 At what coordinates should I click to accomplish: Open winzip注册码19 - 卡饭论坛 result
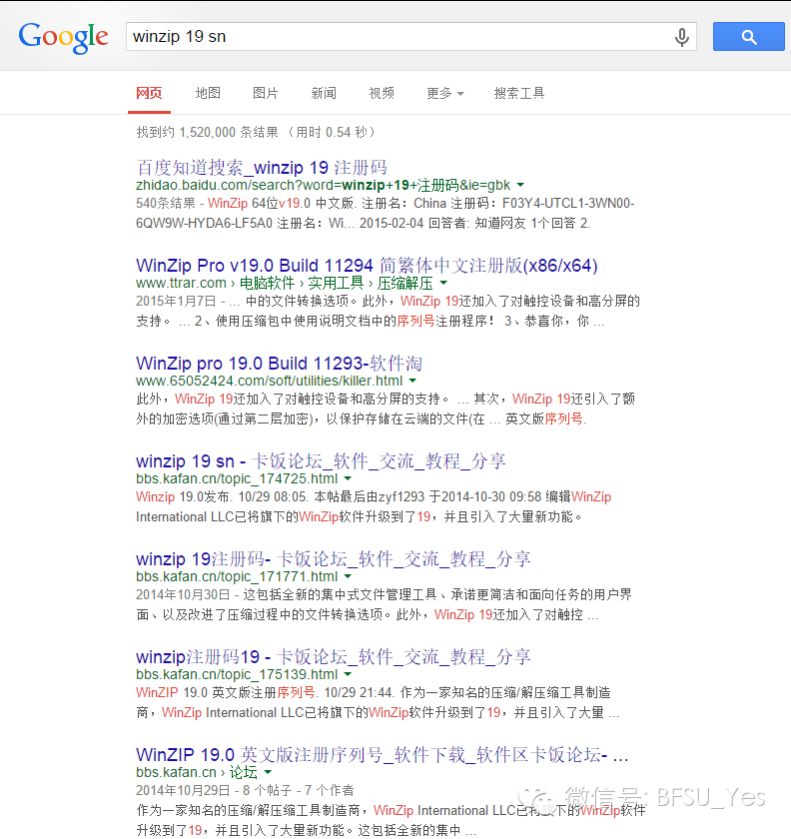(x=333, y=657)
